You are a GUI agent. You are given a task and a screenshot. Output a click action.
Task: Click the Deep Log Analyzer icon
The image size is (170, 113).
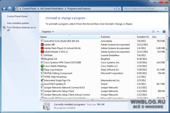coord(42,69)
